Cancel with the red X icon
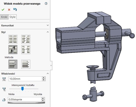Image resolution: width=136 pixels, height=107 pixels. pyautogui.click(x=9, y=10)
